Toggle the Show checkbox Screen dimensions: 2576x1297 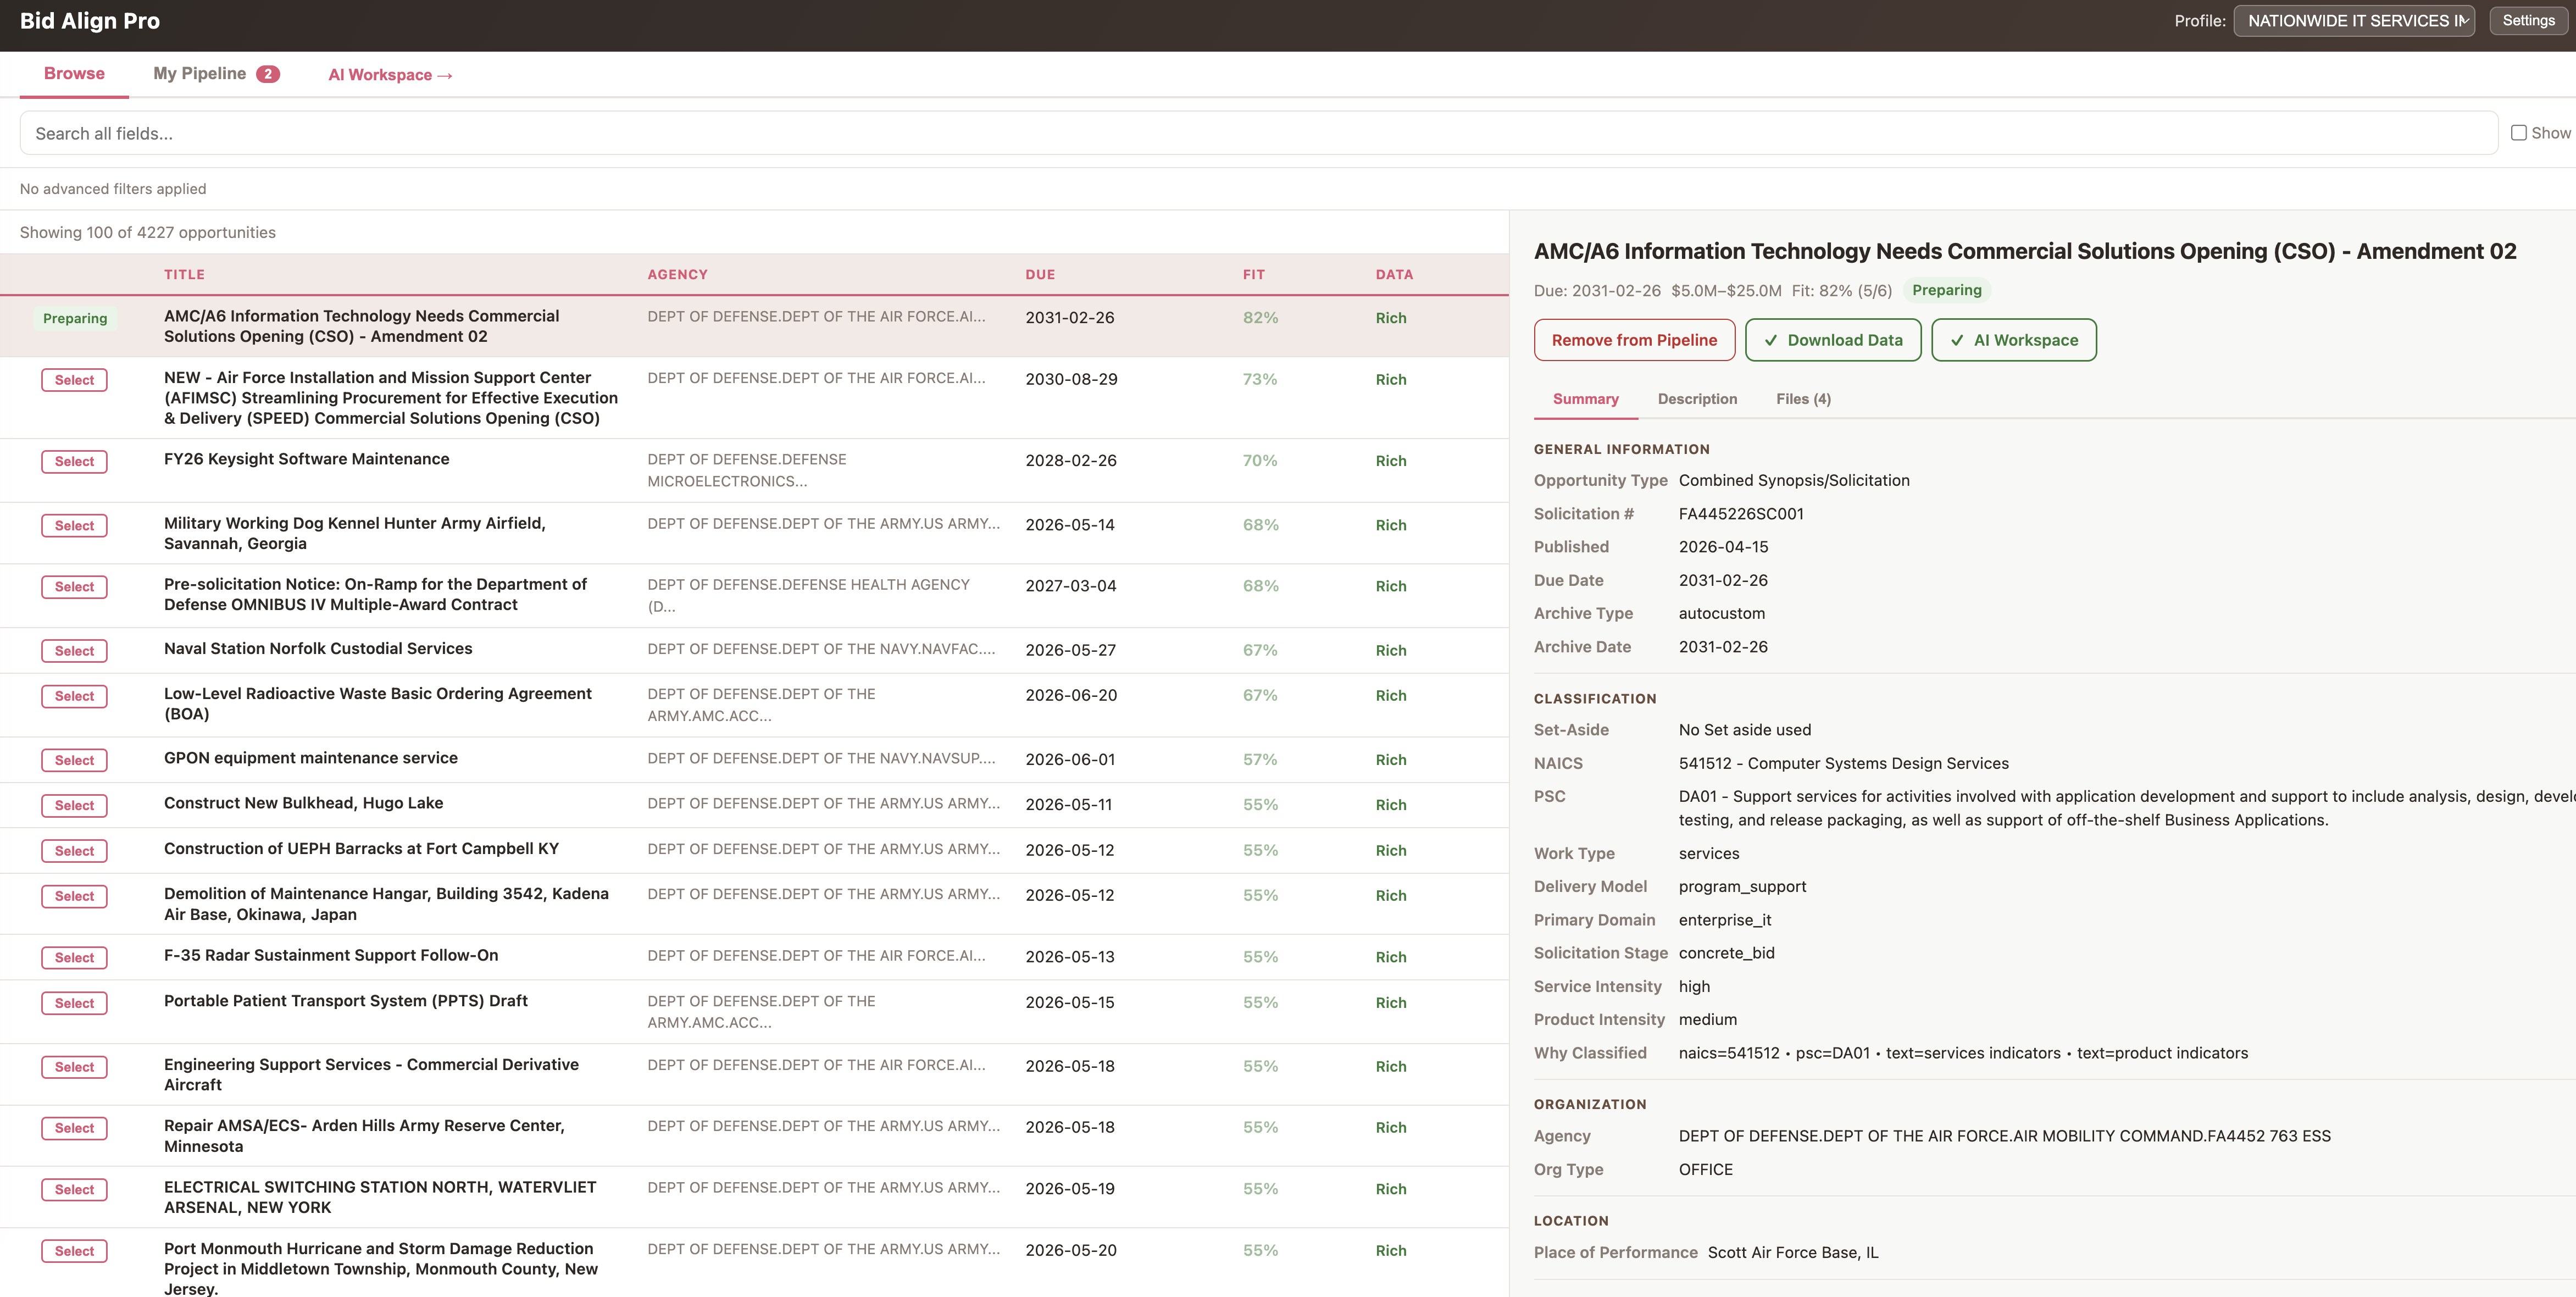tap(2518, 133)
